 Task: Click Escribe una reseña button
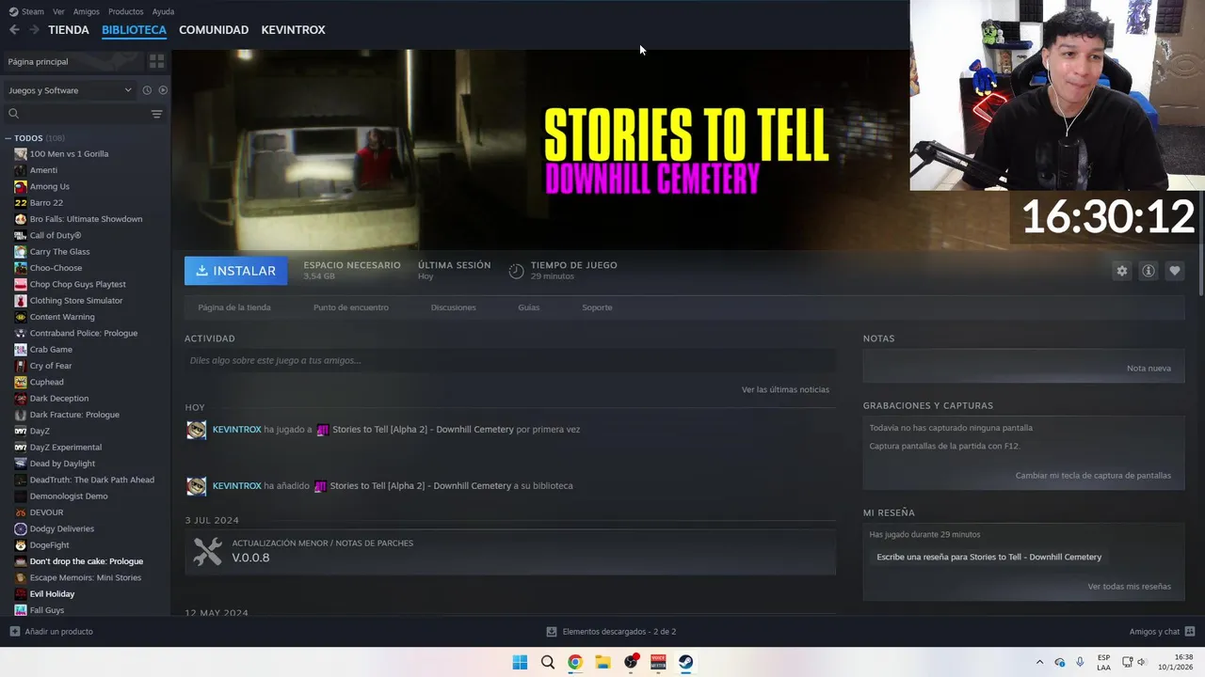click(x=988, y=557)
